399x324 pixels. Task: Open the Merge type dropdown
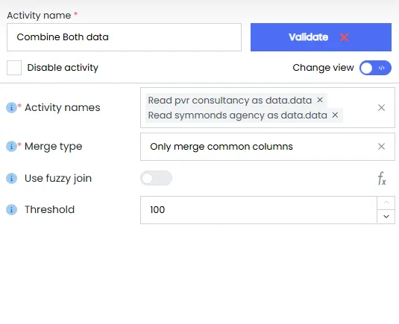click(x=258, y=147)
